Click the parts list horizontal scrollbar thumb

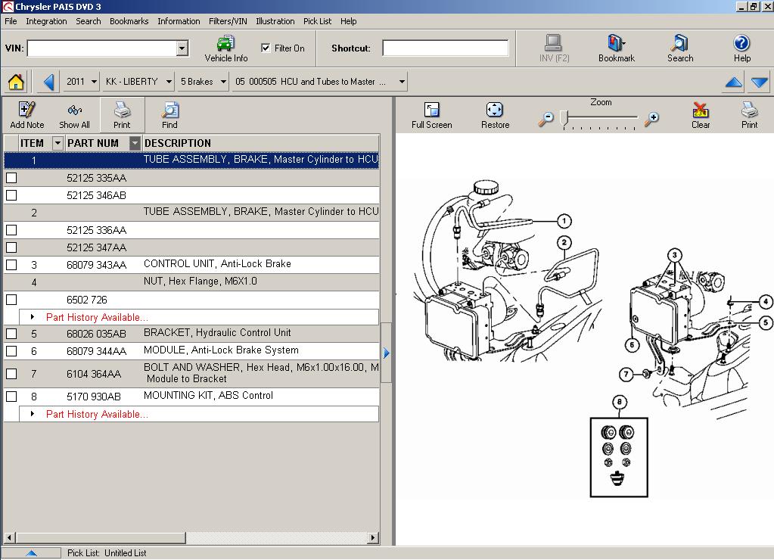(x=101, y=537)
